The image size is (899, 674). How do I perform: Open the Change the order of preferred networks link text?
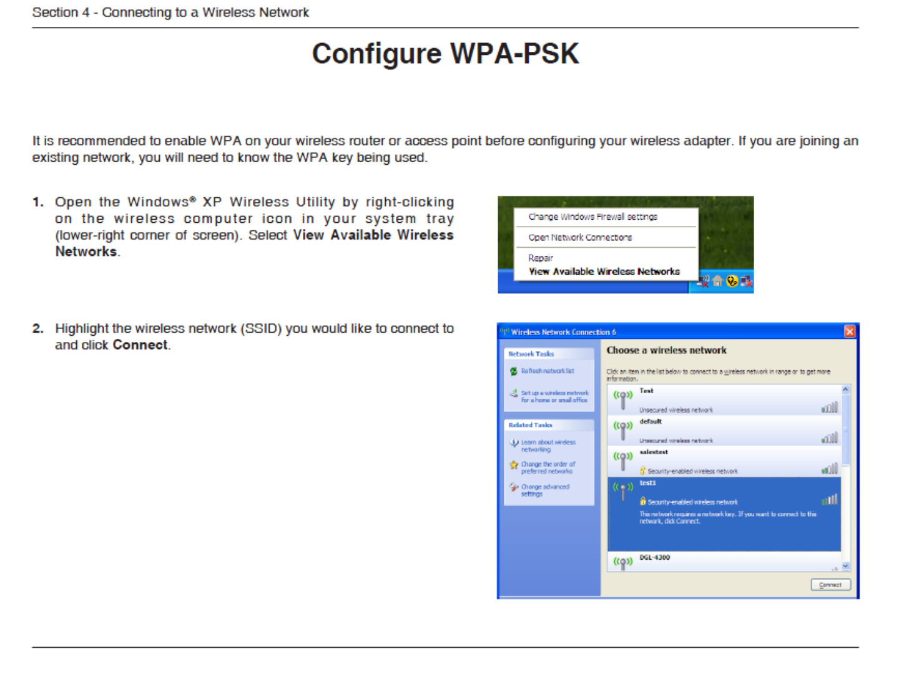548,468
